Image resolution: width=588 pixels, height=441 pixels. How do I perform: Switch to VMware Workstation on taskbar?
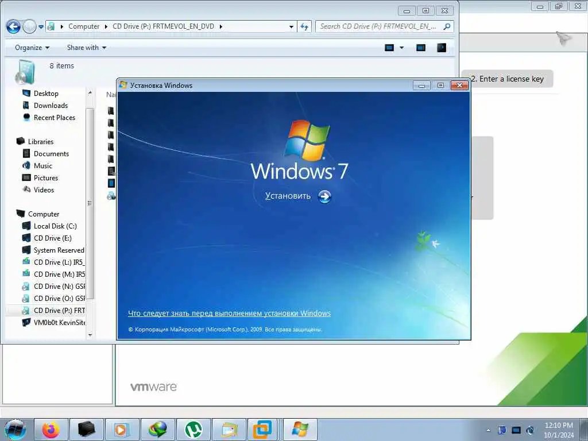pyautogui.click(x=262, y=430)
